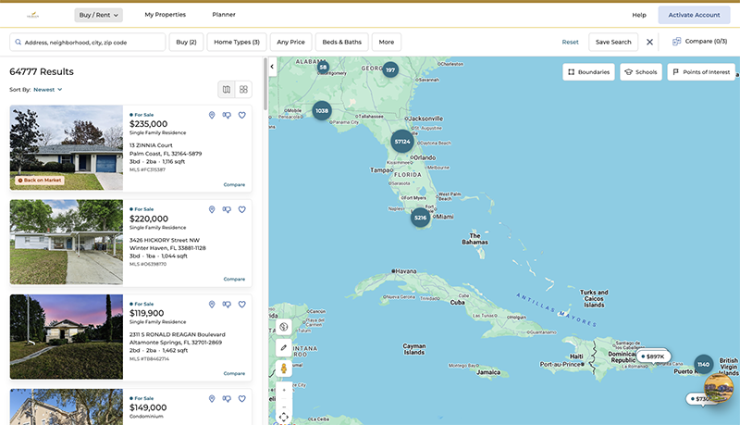
Task: Select the $897K map price marker
Action: pos(653,356)
